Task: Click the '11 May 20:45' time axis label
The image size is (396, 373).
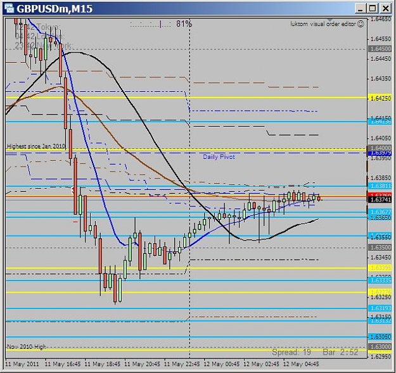Action: 142,364
